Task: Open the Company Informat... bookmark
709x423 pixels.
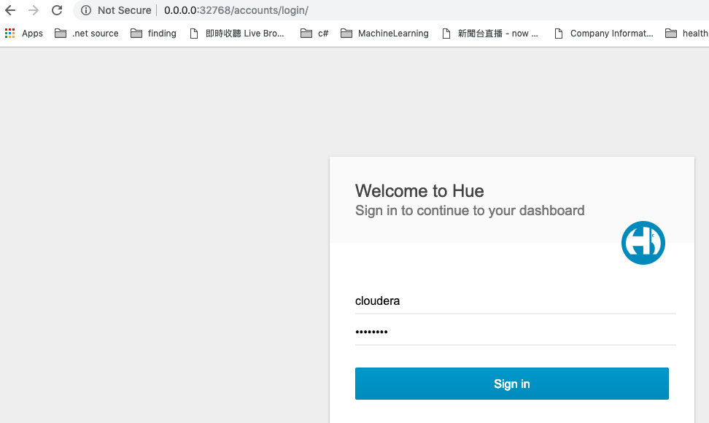Action: tap(604, 34)
